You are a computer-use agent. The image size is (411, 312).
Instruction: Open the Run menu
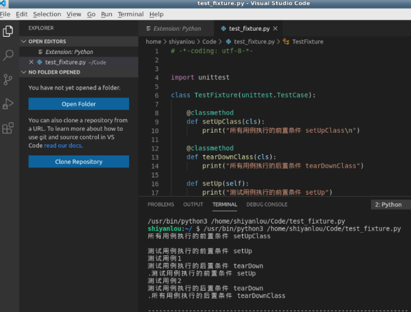[x=106, y=14]
